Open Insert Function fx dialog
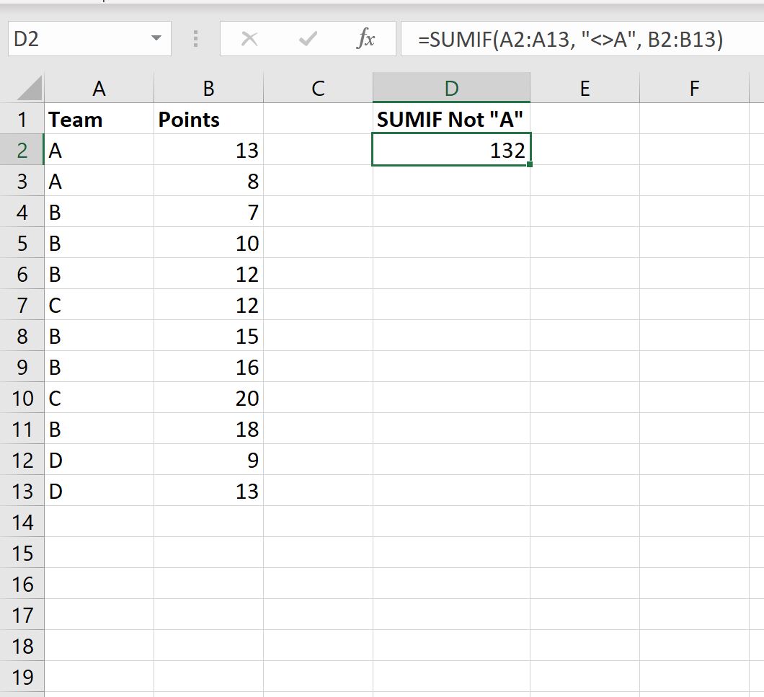 (365, 39)
